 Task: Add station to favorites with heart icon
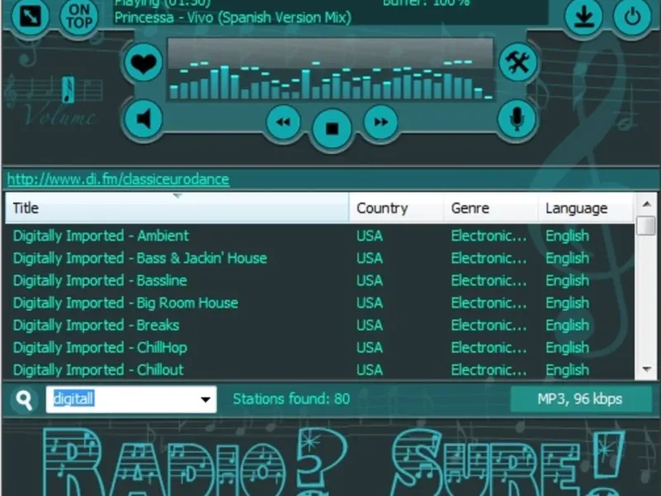pyautogui.click(x=143, y=63)
